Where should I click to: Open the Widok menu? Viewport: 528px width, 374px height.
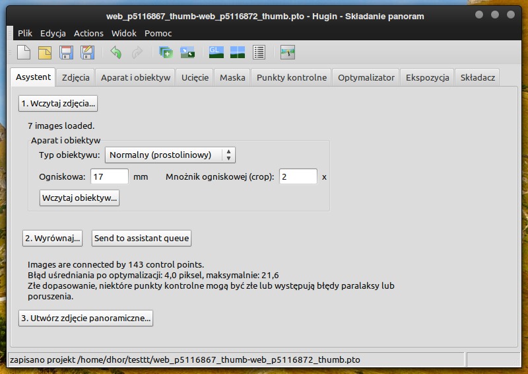point(124,34)
